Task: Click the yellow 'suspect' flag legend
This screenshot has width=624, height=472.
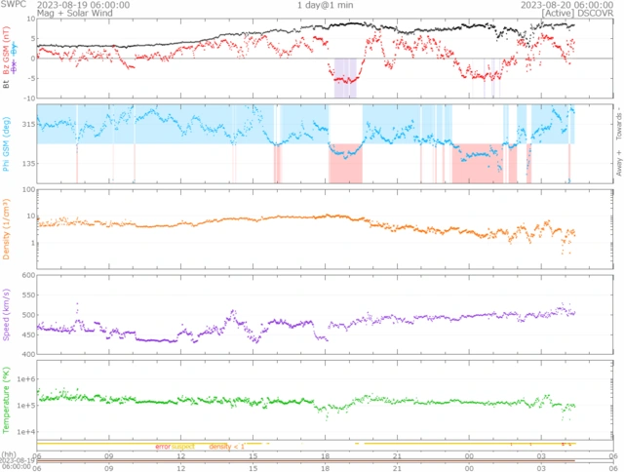Action: [183, 447]
